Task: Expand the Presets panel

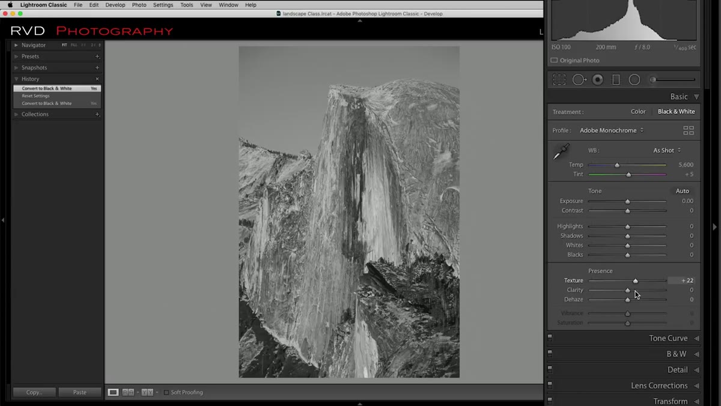Action: click(x=16, y=56)
